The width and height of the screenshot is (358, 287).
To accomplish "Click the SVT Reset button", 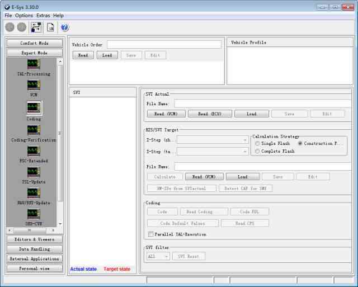I will [189, 256].
